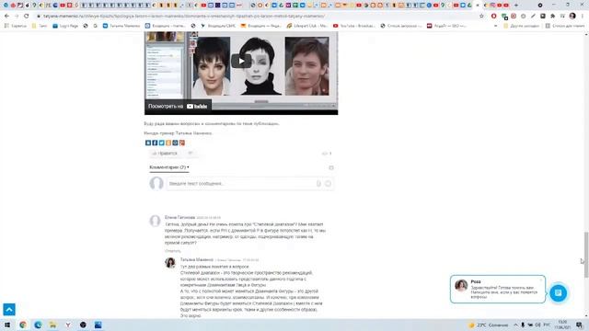Screen dimensions: 589x331
Task: Open File Explorer from the taskbar
Action: click(52, 325)
